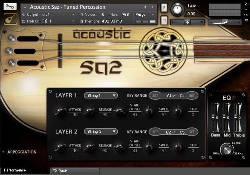
Task: Click the Layer 2 Swell knob
Action: [x=149, y=148]
